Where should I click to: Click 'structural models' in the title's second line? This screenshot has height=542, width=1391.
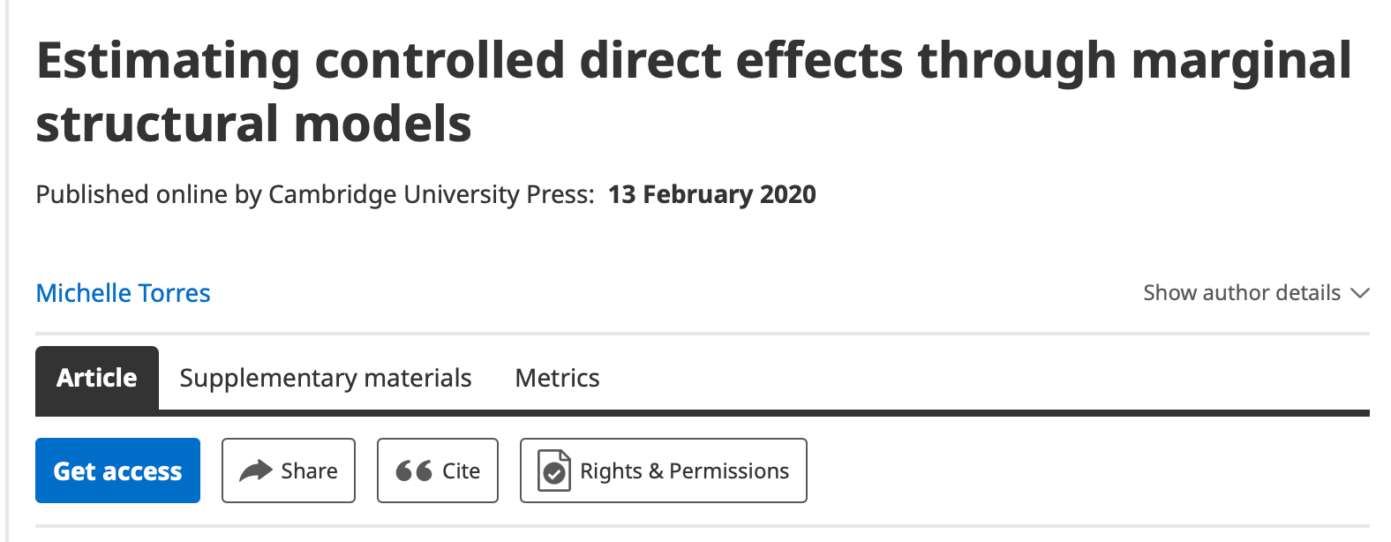(x=253, y=123)
